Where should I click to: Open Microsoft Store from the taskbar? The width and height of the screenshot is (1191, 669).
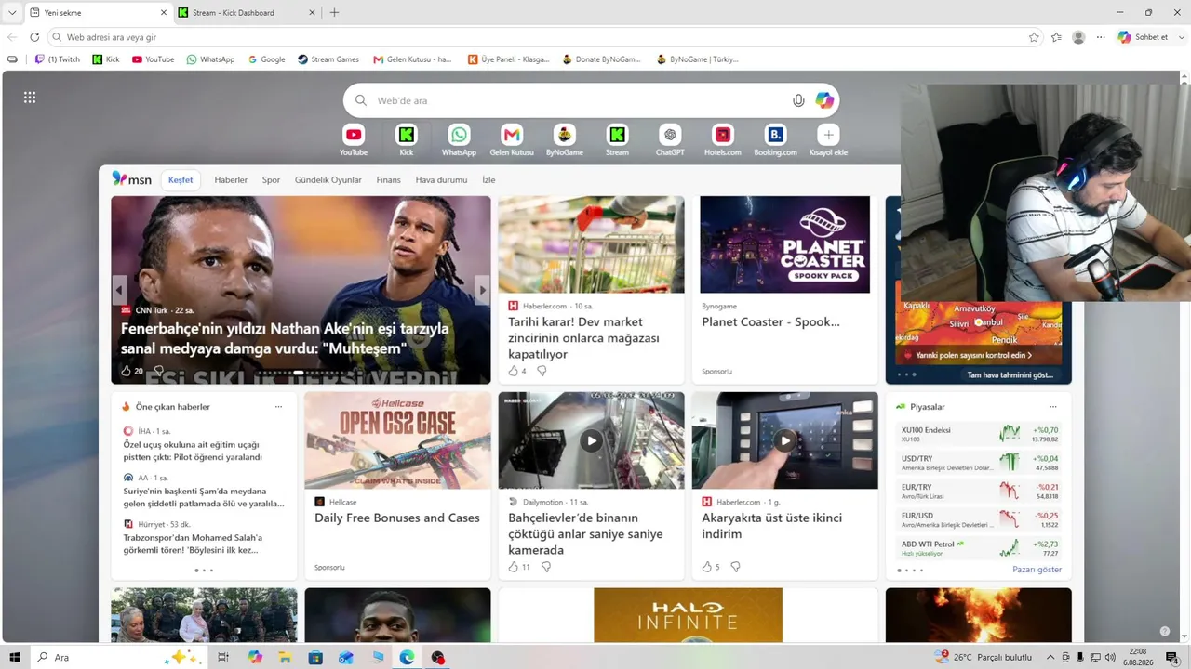click(x=315, y=657)
